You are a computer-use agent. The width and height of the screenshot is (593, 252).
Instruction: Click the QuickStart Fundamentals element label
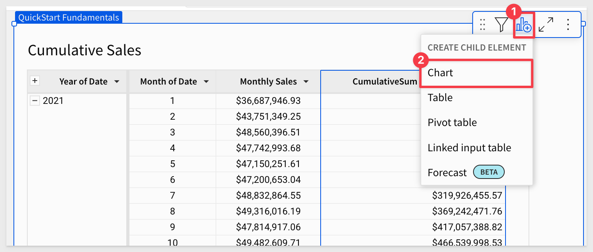(69, 17)
